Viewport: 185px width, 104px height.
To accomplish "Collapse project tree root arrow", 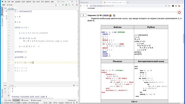I will (4, 11).
